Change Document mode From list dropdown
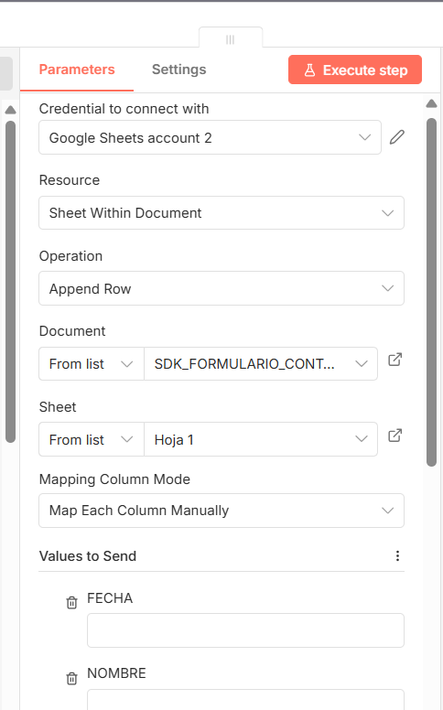The height and width of the screenshot is (710, 443). [91, 363]
